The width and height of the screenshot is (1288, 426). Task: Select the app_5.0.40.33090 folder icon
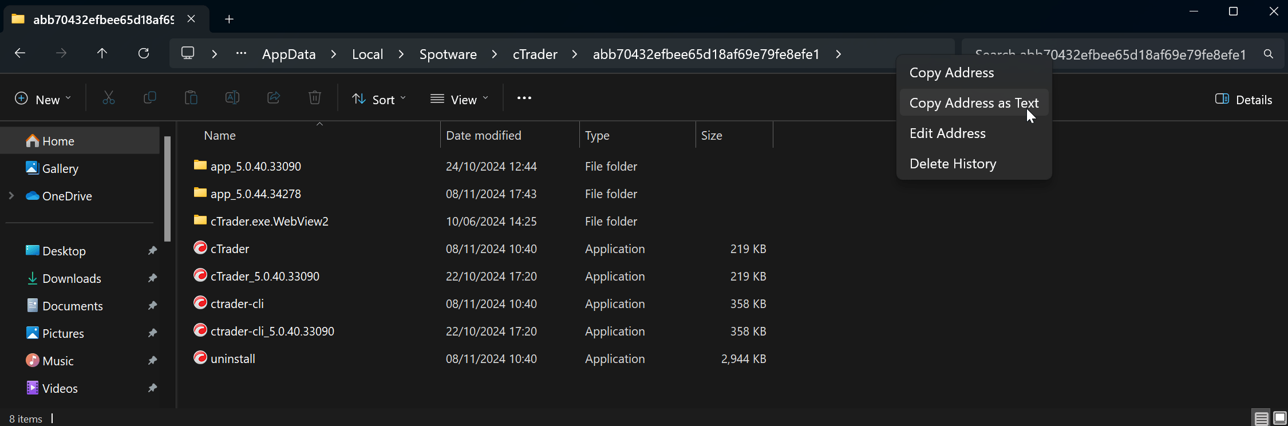point(200,165)
